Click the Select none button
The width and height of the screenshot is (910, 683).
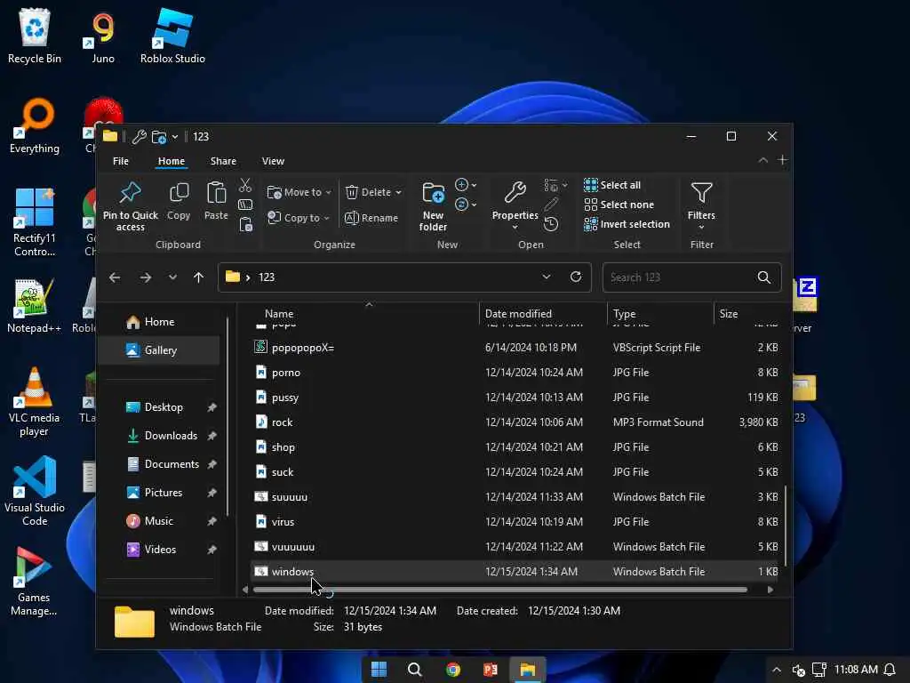tap(619, 205)
